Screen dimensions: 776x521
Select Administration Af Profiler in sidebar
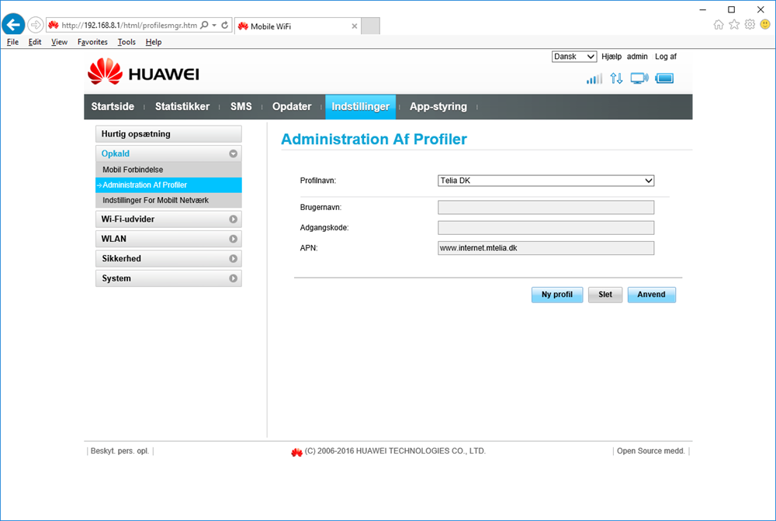coord(168,185)
